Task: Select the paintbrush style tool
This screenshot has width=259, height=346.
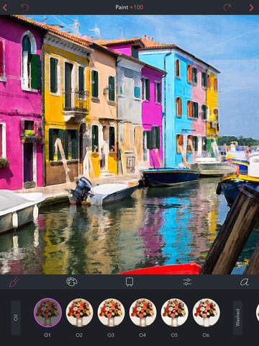Action: pos(14,282)
